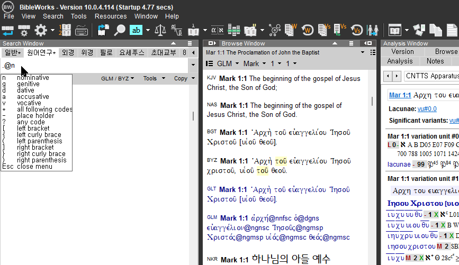Click the alpha network graph icon
Screen dimensions: 459x265
tap(275, 30)
